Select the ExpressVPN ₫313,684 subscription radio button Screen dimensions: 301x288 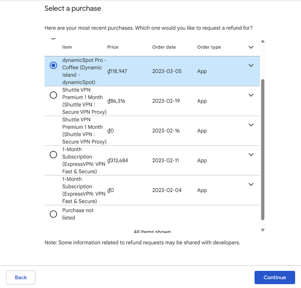pos(53,154)
